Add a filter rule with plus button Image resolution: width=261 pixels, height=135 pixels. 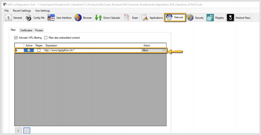coord(18,131)
